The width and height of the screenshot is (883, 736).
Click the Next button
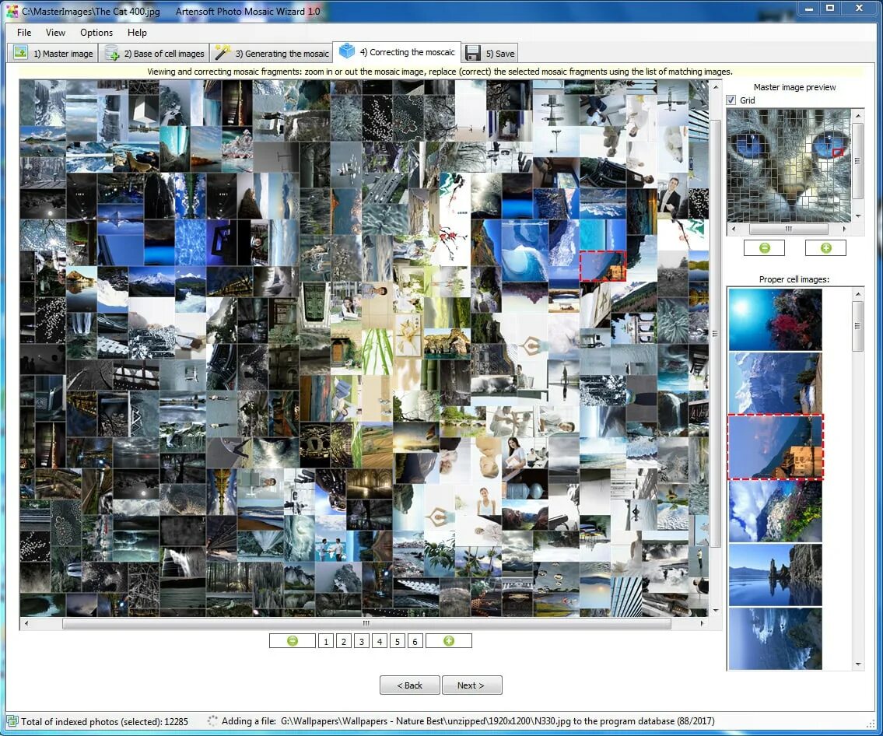point(471,685)
